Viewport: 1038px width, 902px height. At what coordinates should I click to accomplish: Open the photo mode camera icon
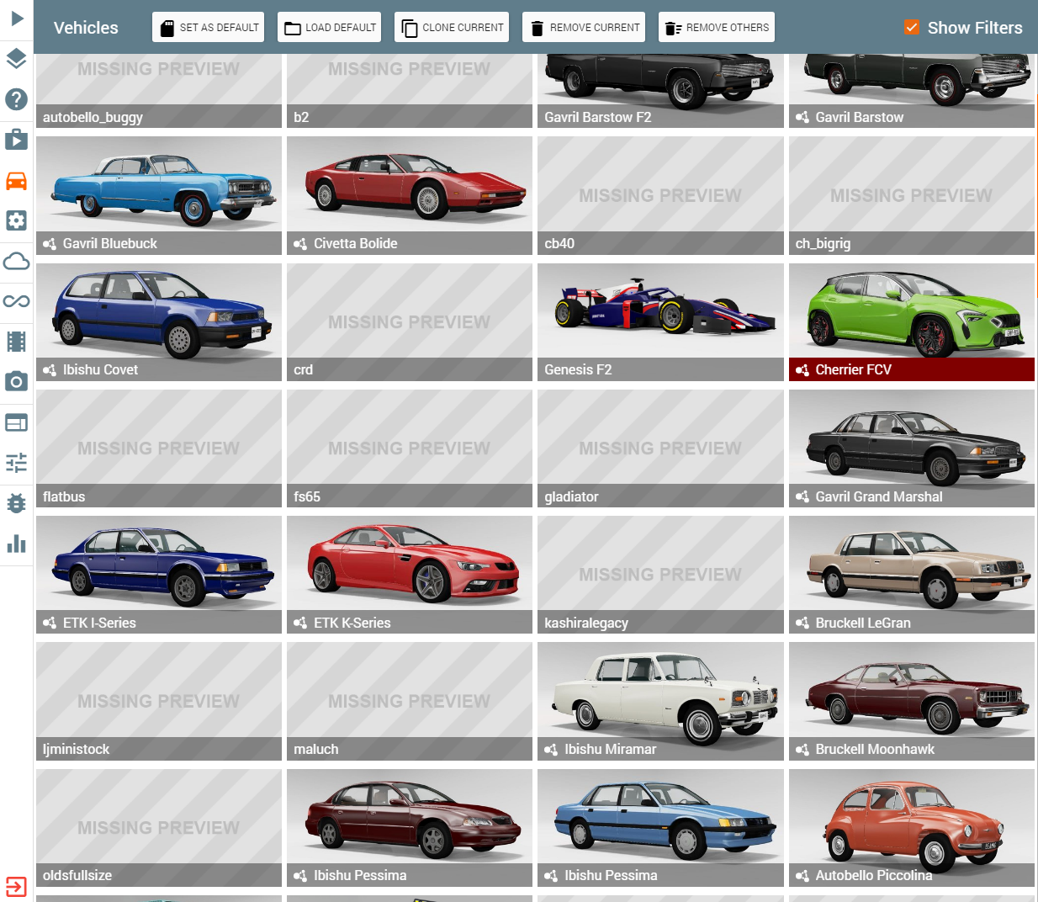click(x=17, y=382)
